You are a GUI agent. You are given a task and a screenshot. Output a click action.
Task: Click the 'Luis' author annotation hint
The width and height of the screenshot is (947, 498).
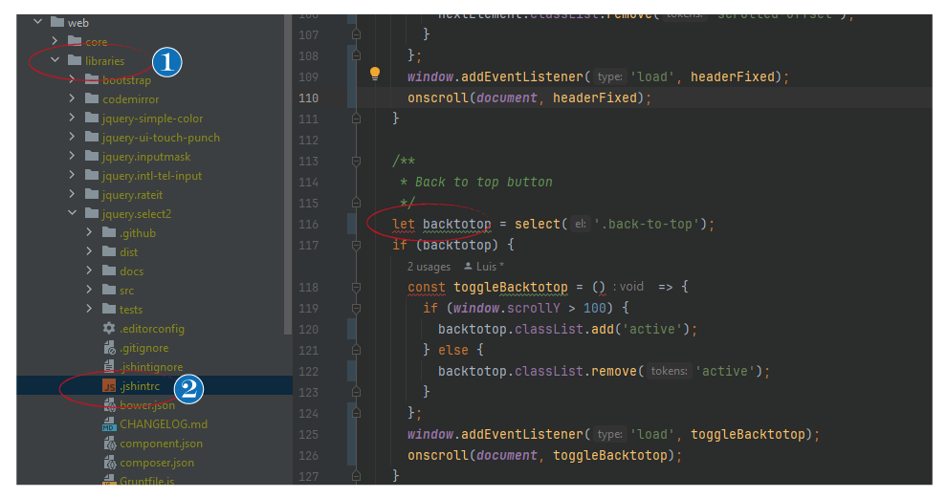point(484,267)
